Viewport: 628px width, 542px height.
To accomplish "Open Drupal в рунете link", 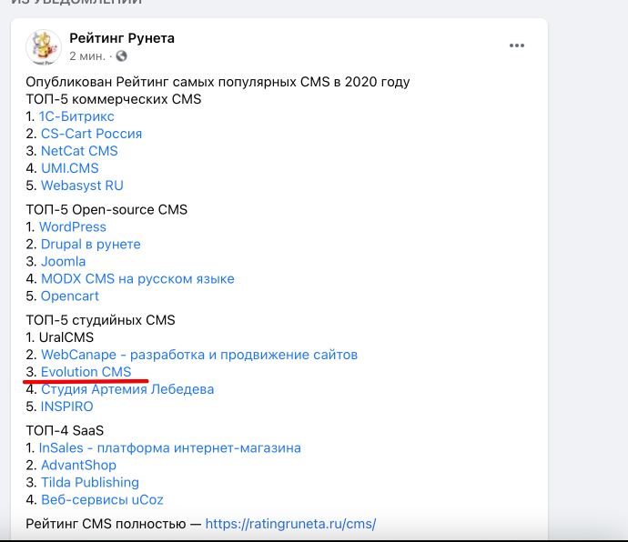I will click(90, 245).
